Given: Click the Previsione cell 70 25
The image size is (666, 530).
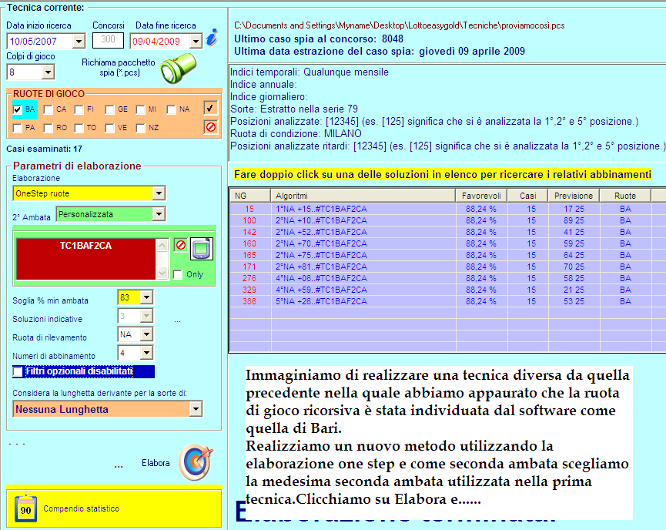Looking at the screenshot, I should [x=574, y=267].
